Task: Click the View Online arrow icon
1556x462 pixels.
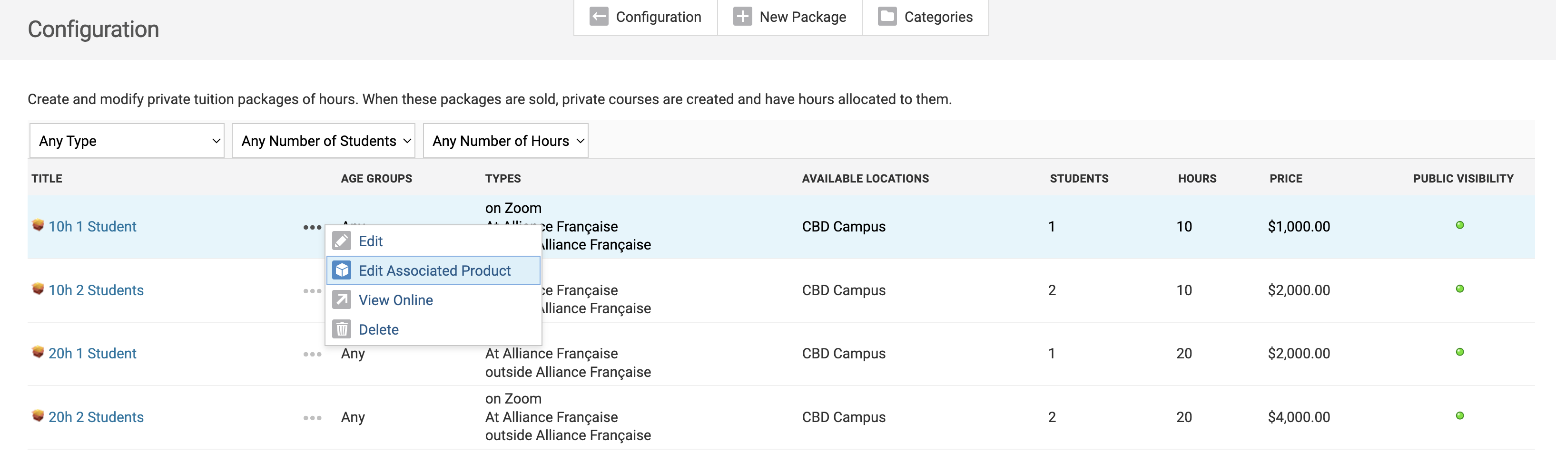Action: pos(342,300)
